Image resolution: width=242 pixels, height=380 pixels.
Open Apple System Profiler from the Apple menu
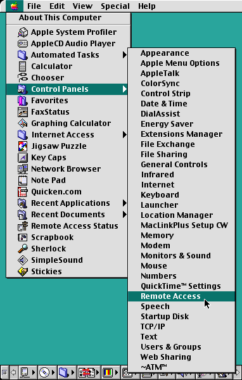point(67,32)
